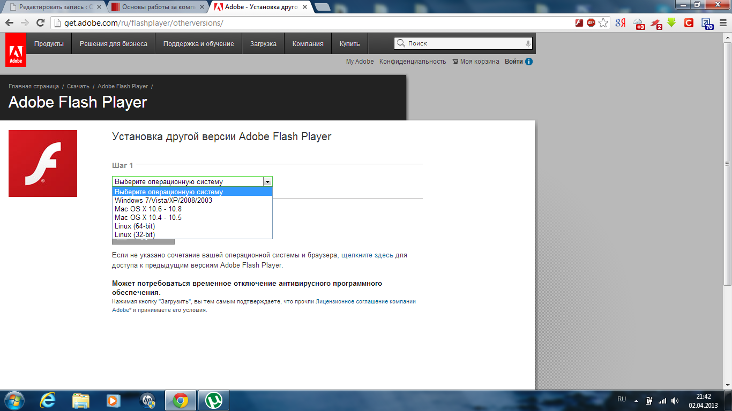Viewport: 732px width, 411px height.
Task: Bookmark this page with the star
Action: 603,22
